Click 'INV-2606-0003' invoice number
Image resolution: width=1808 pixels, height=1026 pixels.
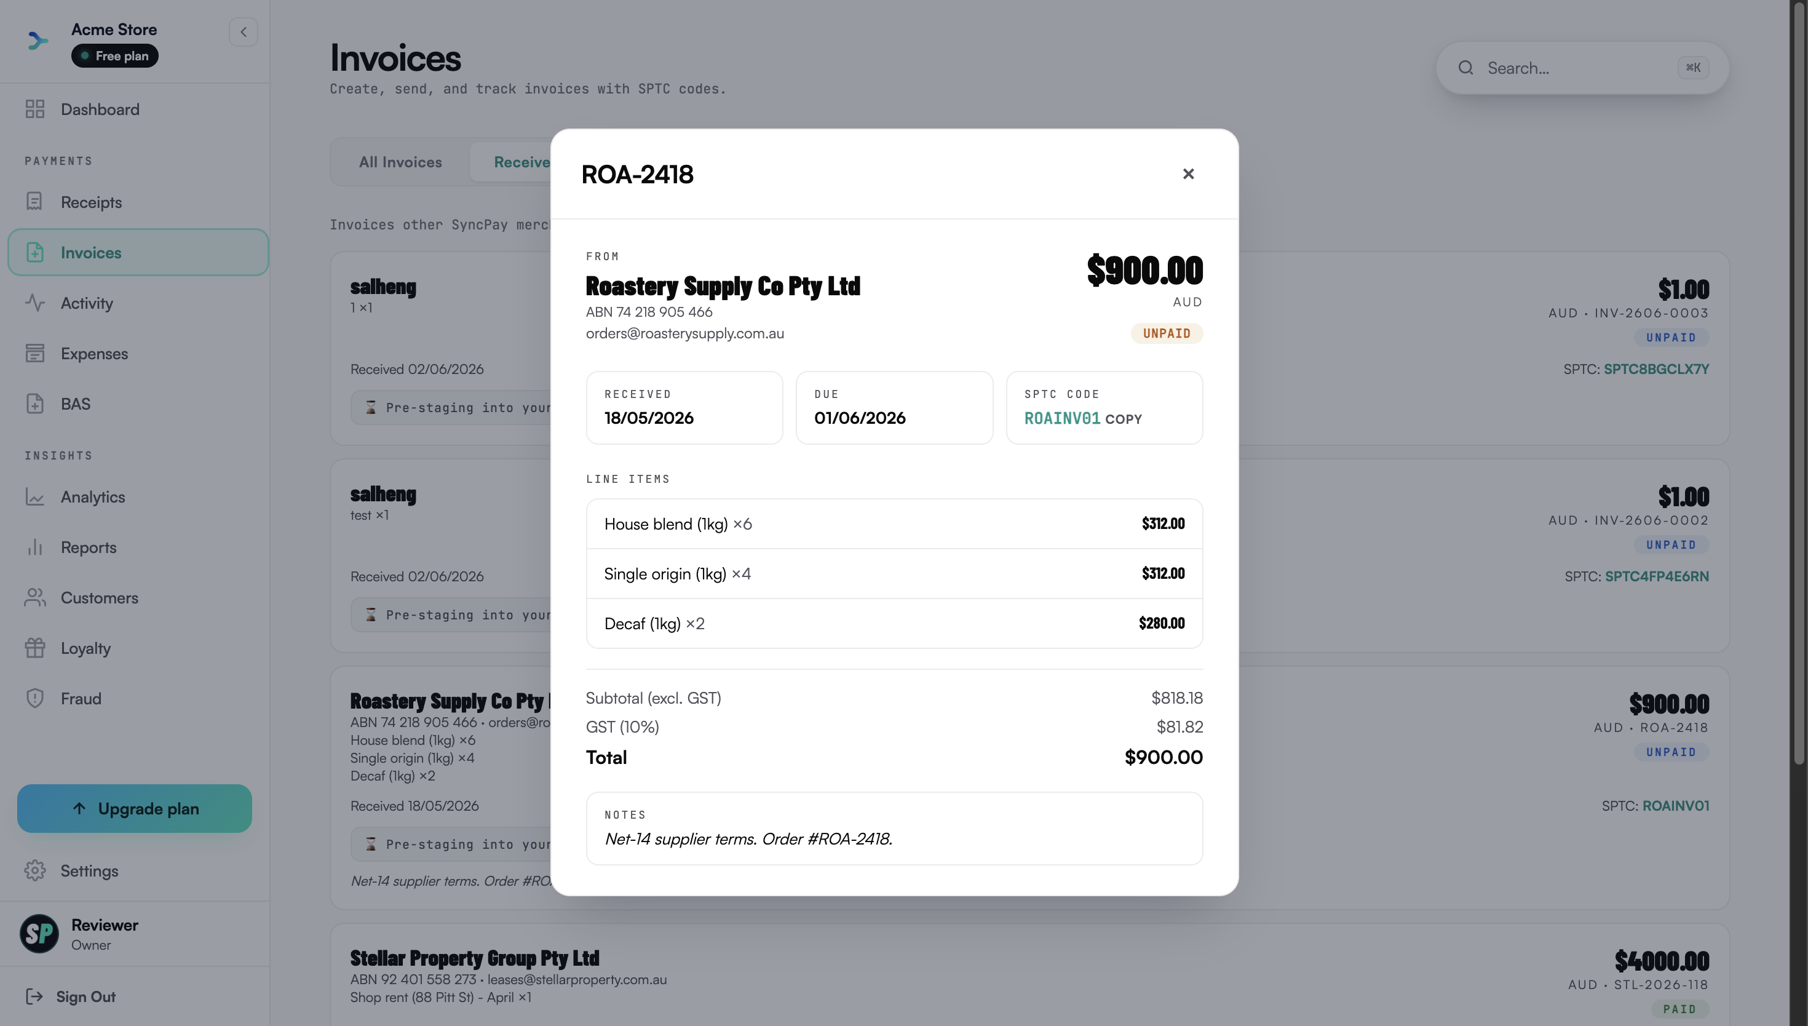coord(1651,313)
